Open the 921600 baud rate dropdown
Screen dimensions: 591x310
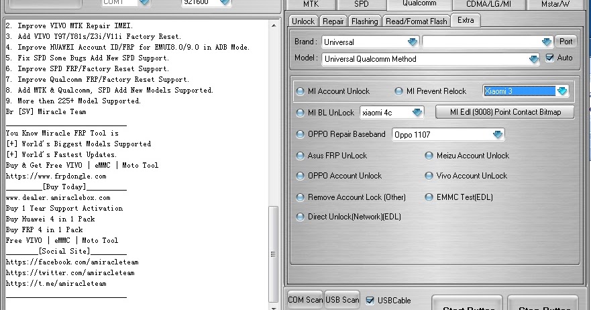click(225, 2)
